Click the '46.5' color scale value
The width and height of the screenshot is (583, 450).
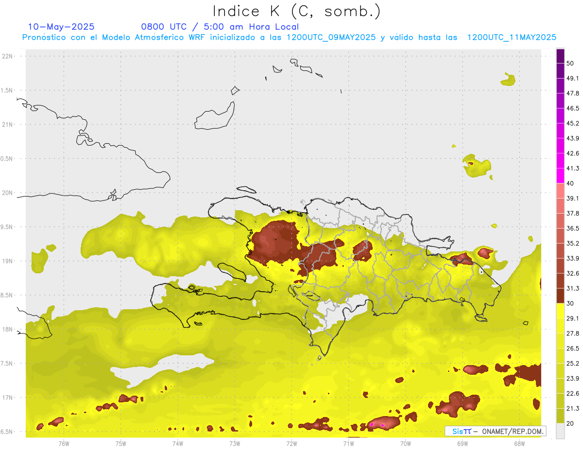pos(573,108)
